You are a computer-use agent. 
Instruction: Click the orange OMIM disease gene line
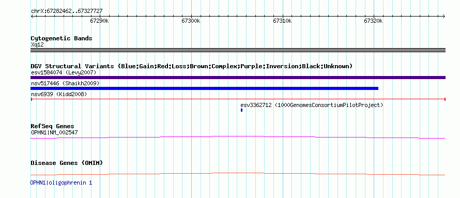click(238, 174)
